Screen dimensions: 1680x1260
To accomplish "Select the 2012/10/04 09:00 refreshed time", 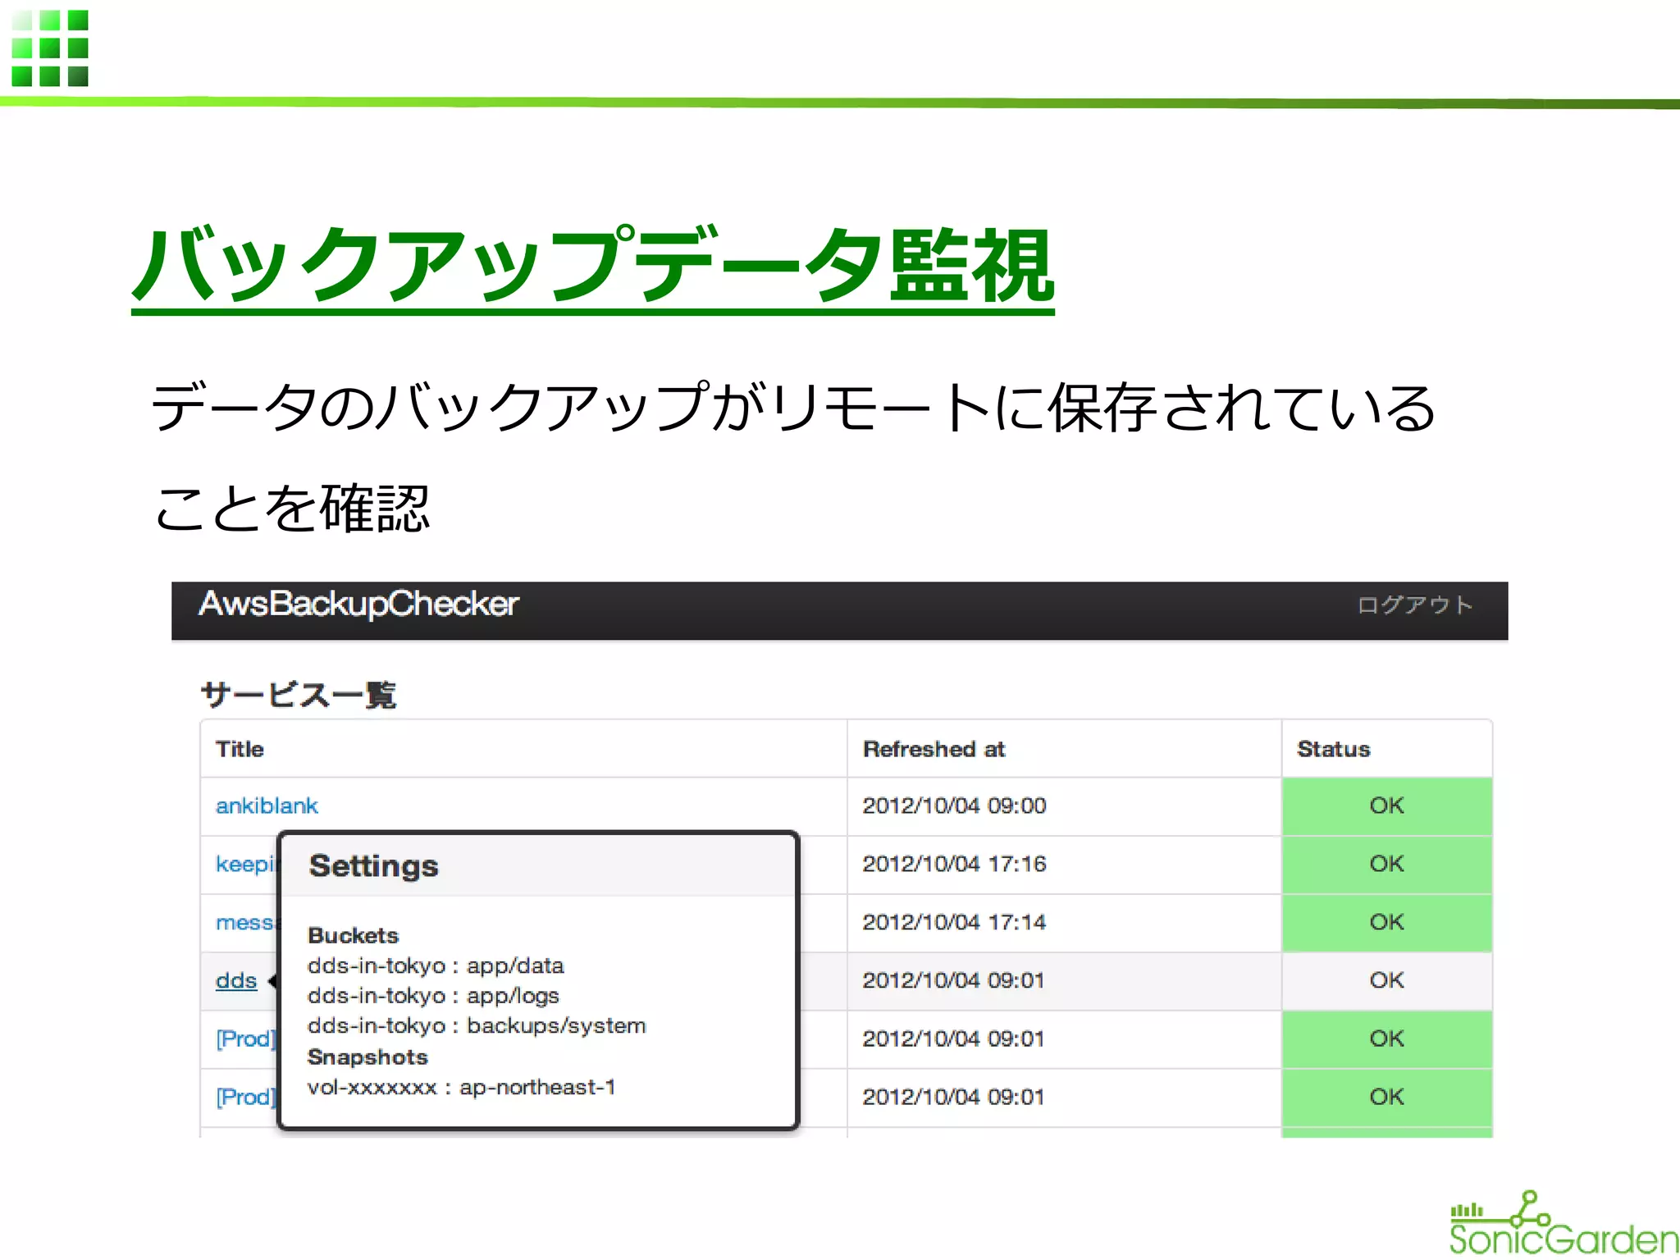I will [x=954, y=806].
